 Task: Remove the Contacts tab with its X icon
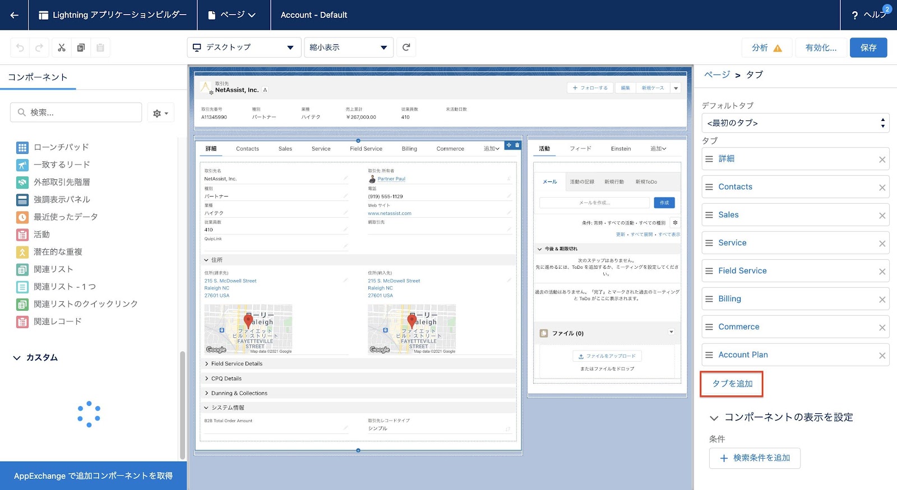click(882, 188)
